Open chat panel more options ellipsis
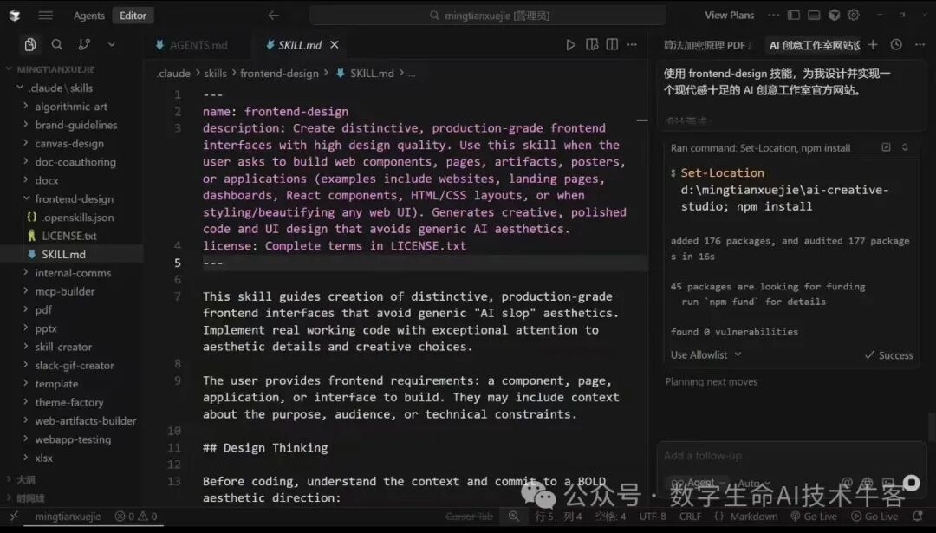Screen dimensions: 936x533 click(920, 45)
